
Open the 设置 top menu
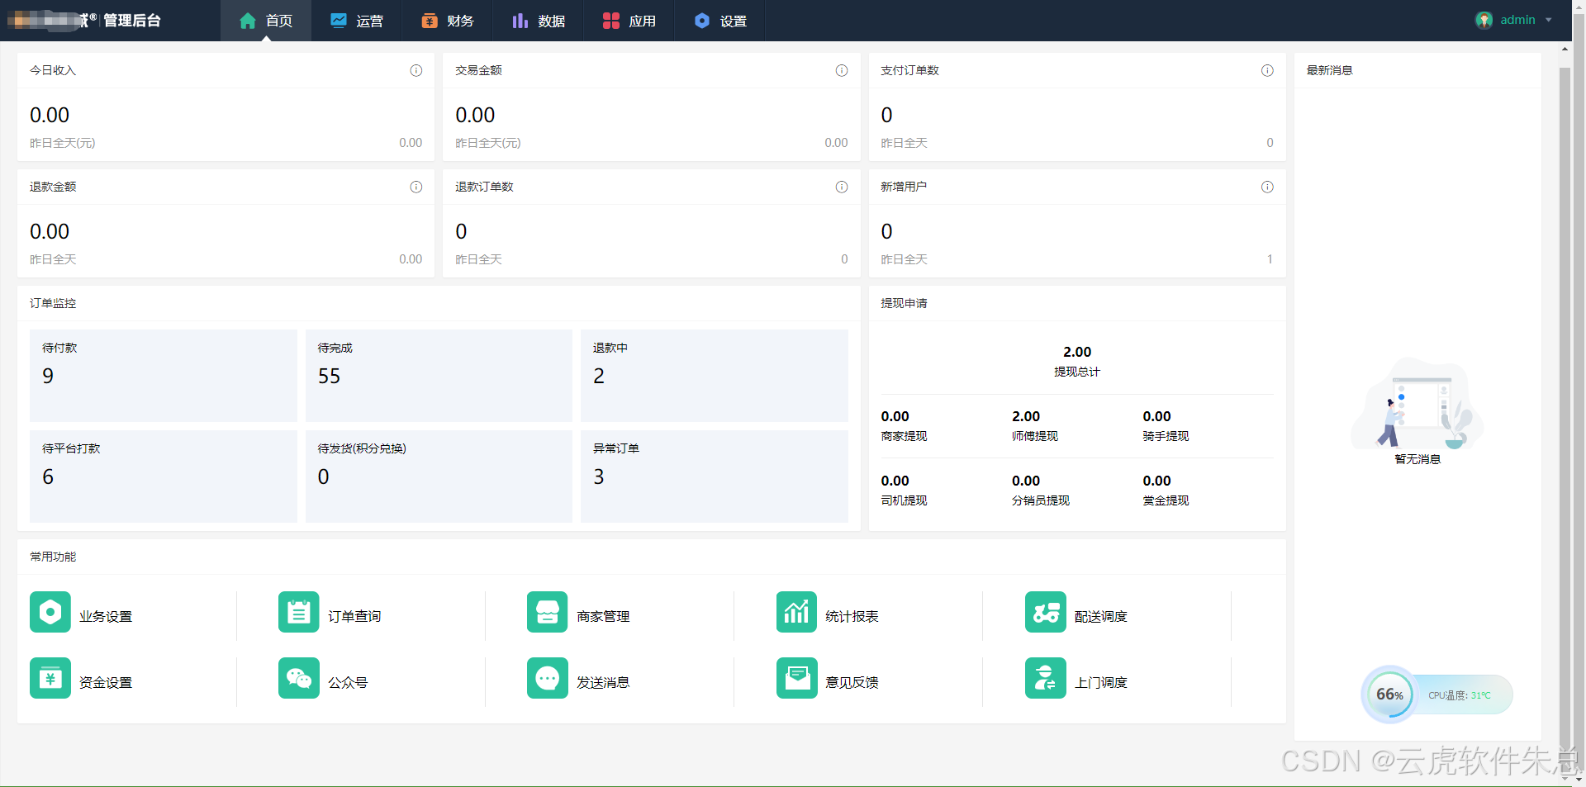click(720, 21)
